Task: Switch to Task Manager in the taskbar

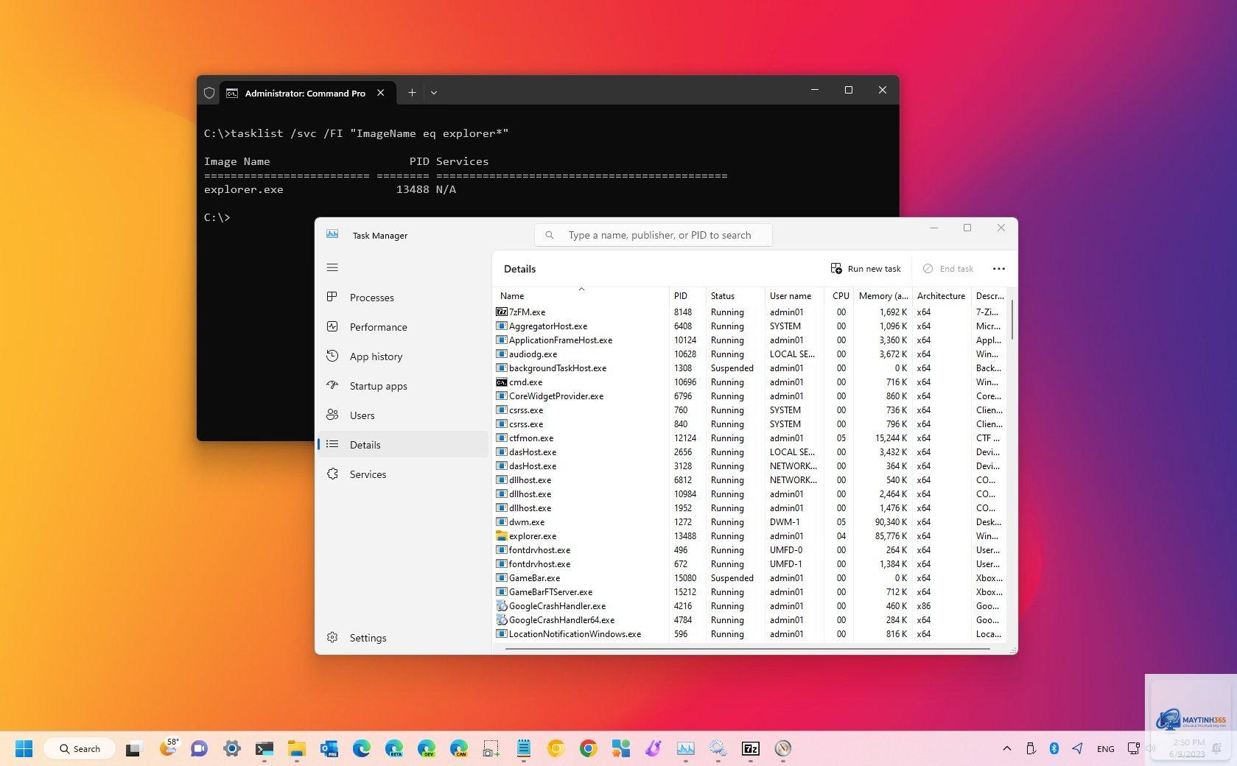Action: point(686,748)
